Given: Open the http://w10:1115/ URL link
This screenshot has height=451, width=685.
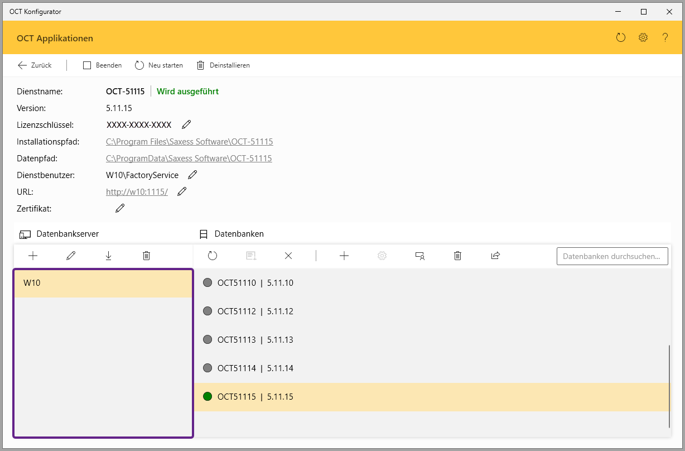Looking at the screenshot, I should [137, 192].
